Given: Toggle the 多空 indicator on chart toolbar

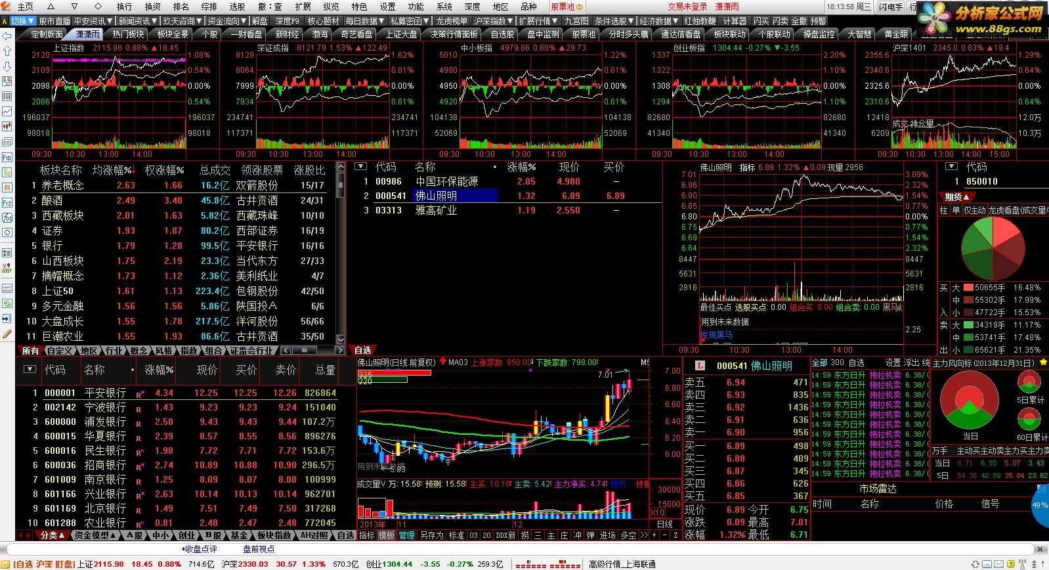Looking at the screenshot, I should coord(628,535).
